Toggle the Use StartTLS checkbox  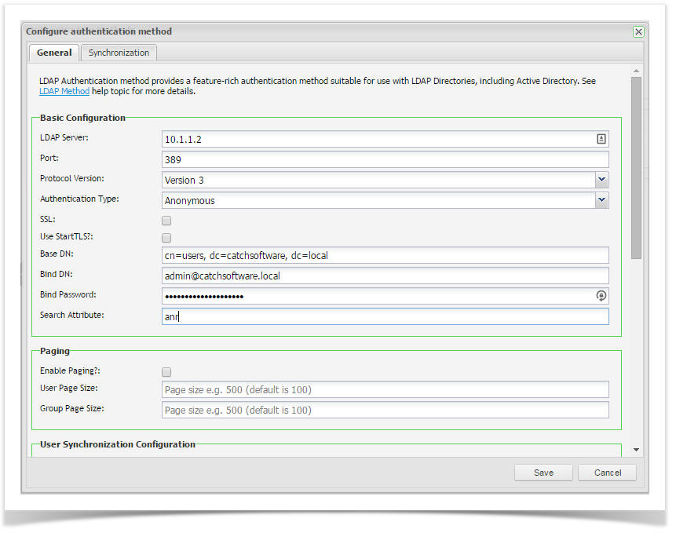pos(166,238)
